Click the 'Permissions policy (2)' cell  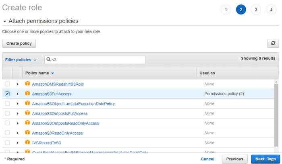coord(224,94)
